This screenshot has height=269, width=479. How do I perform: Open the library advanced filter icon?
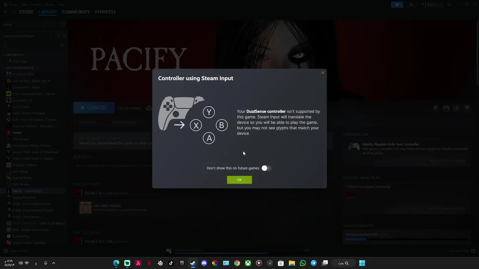[62, 45]
